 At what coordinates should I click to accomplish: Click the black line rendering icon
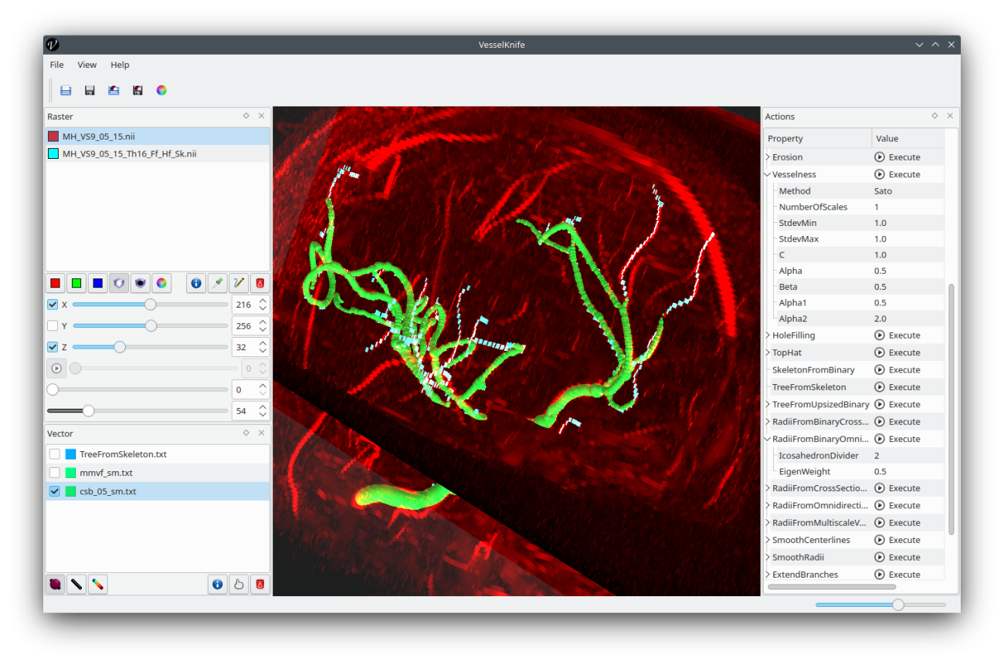(76, 585)
